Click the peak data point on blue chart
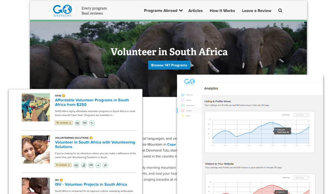The height and width of the screenshot is (194, 336). click(273, 122)
